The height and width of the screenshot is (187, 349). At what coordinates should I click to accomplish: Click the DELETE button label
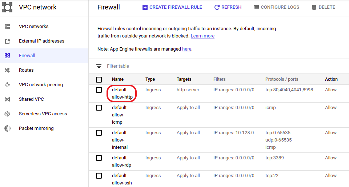[327, 7]
